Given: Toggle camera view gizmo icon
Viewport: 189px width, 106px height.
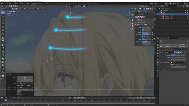Looking at the screenshot, I should coord(132,26).
